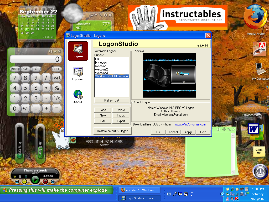269x202 pixels.
Task: Click Cancel in LogonStudio
Action: (173, 132)
